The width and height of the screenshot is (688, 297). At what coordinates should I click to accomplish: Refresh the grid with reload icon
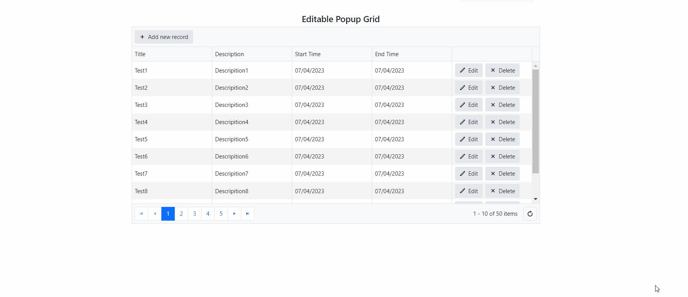(530, 214)
